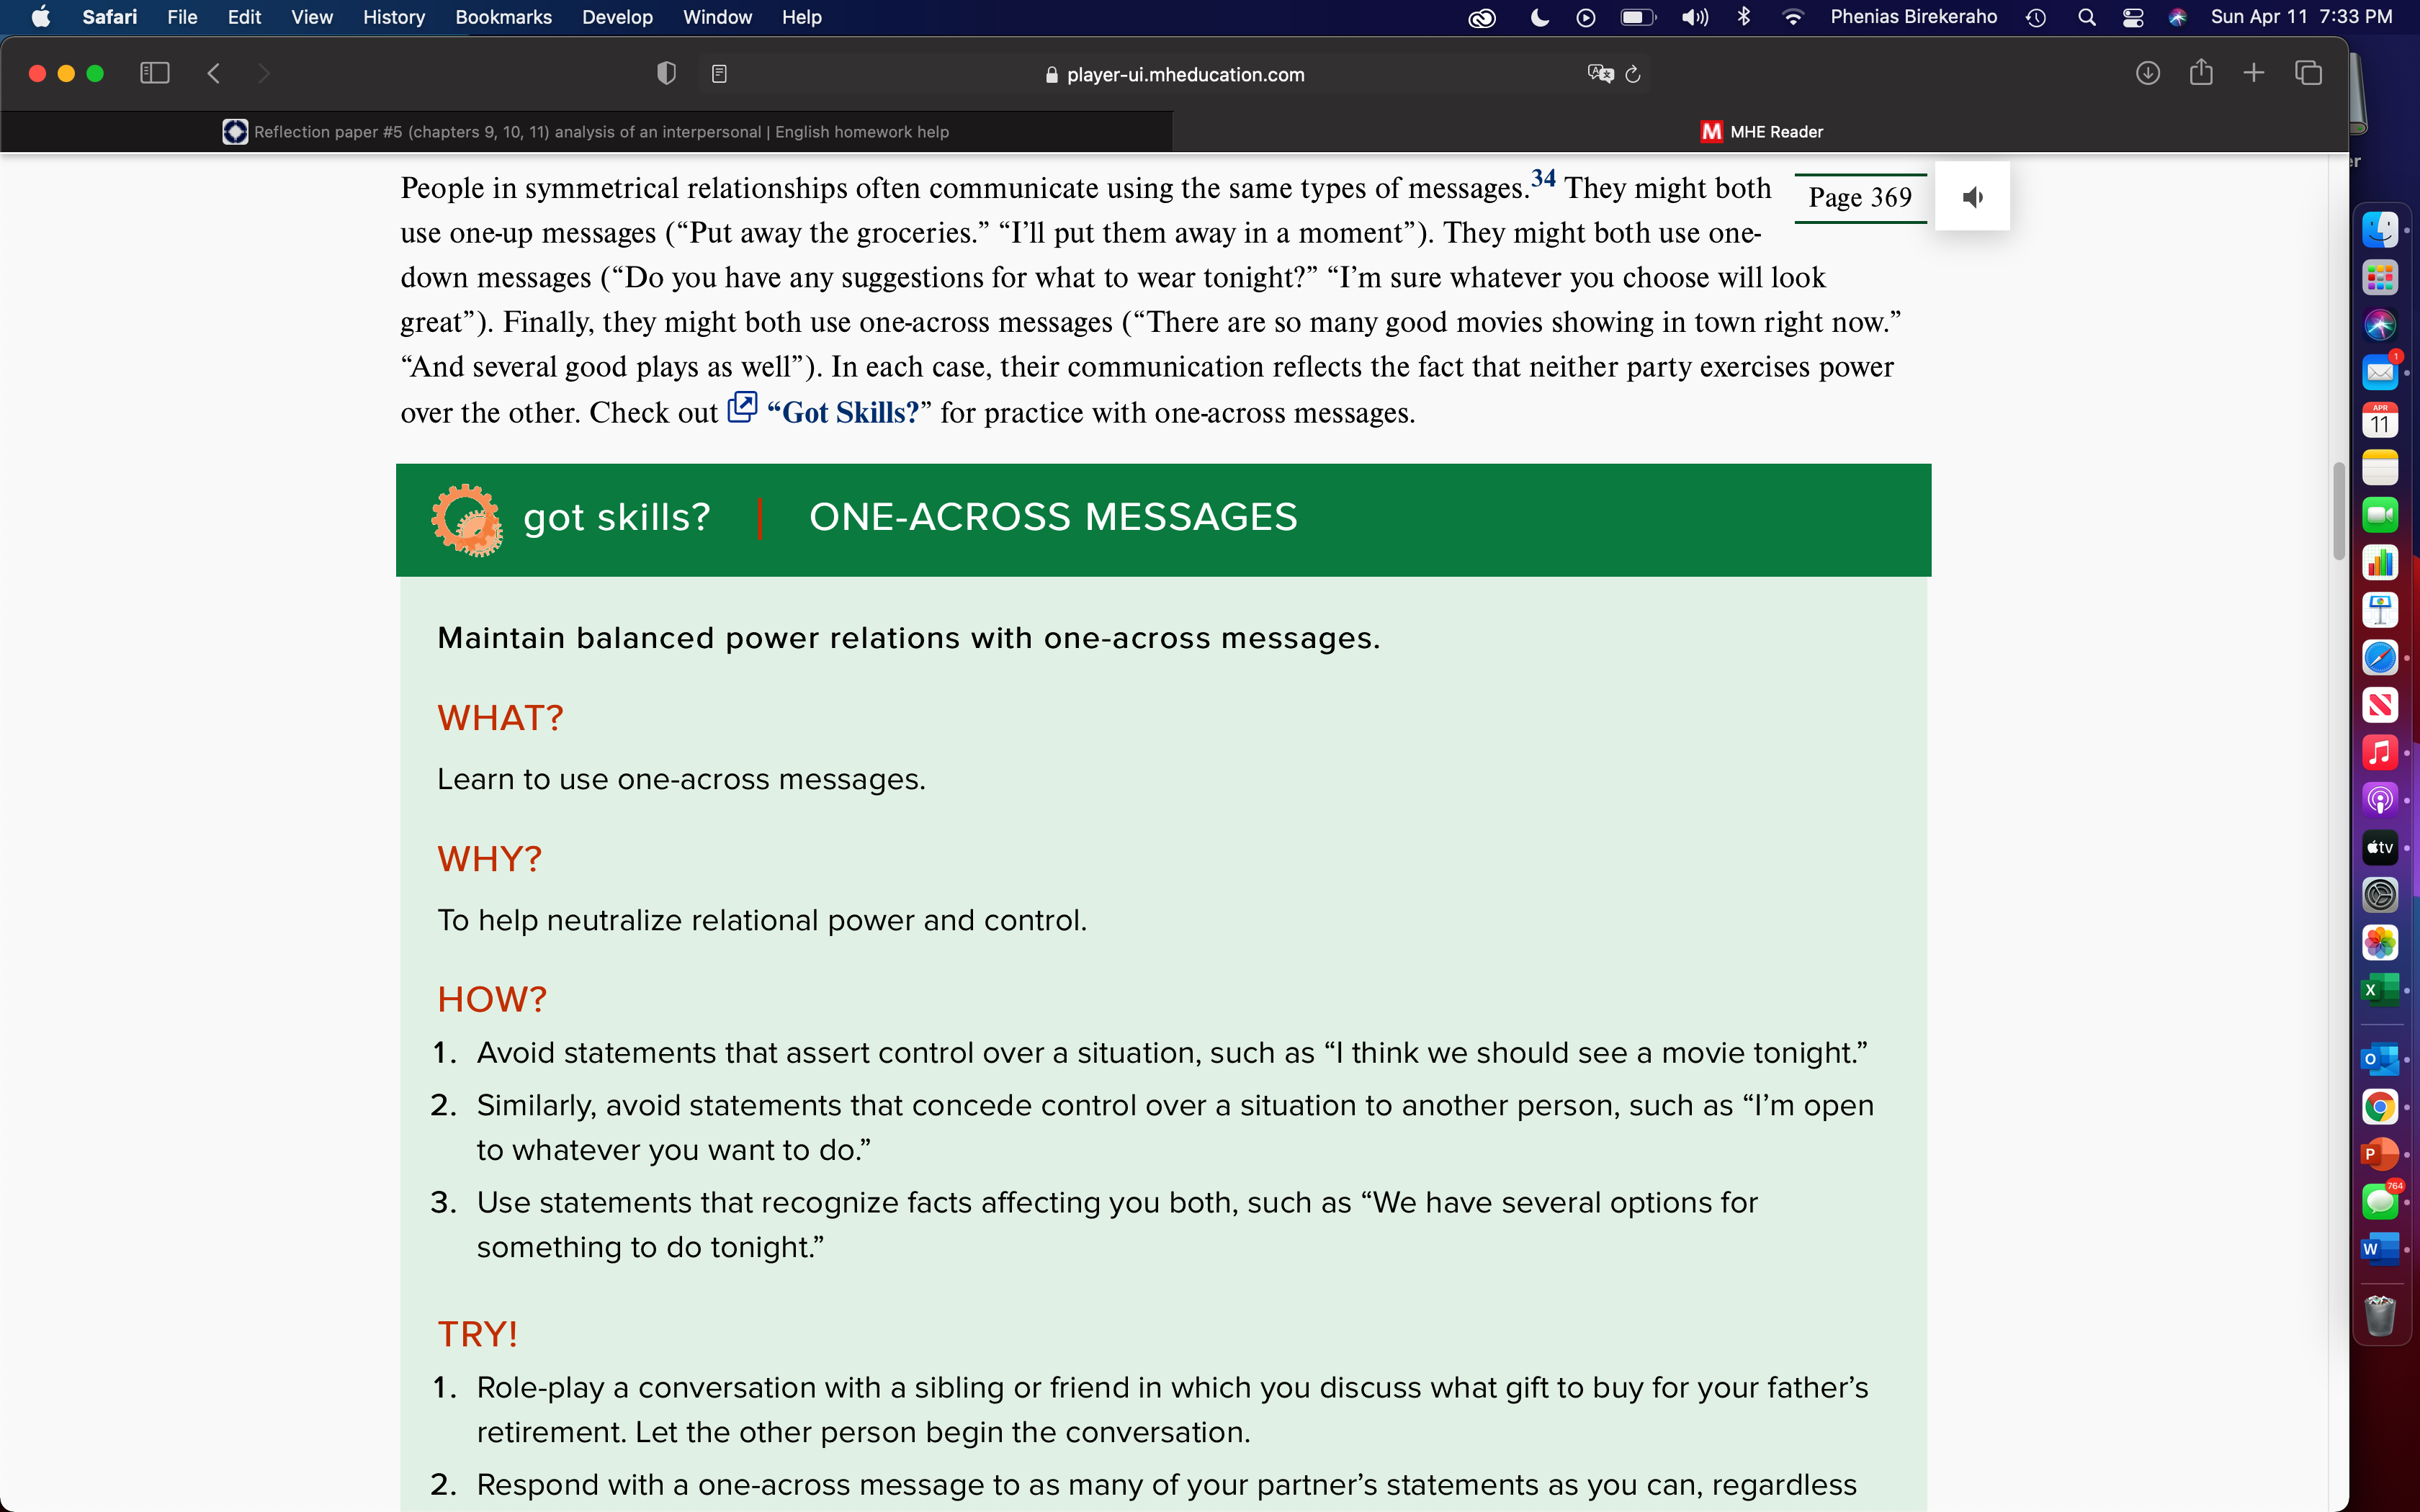Switch to Reflection paper #5 tab
Screen dimensions: 2420x1512
click(x=587, y=132)
